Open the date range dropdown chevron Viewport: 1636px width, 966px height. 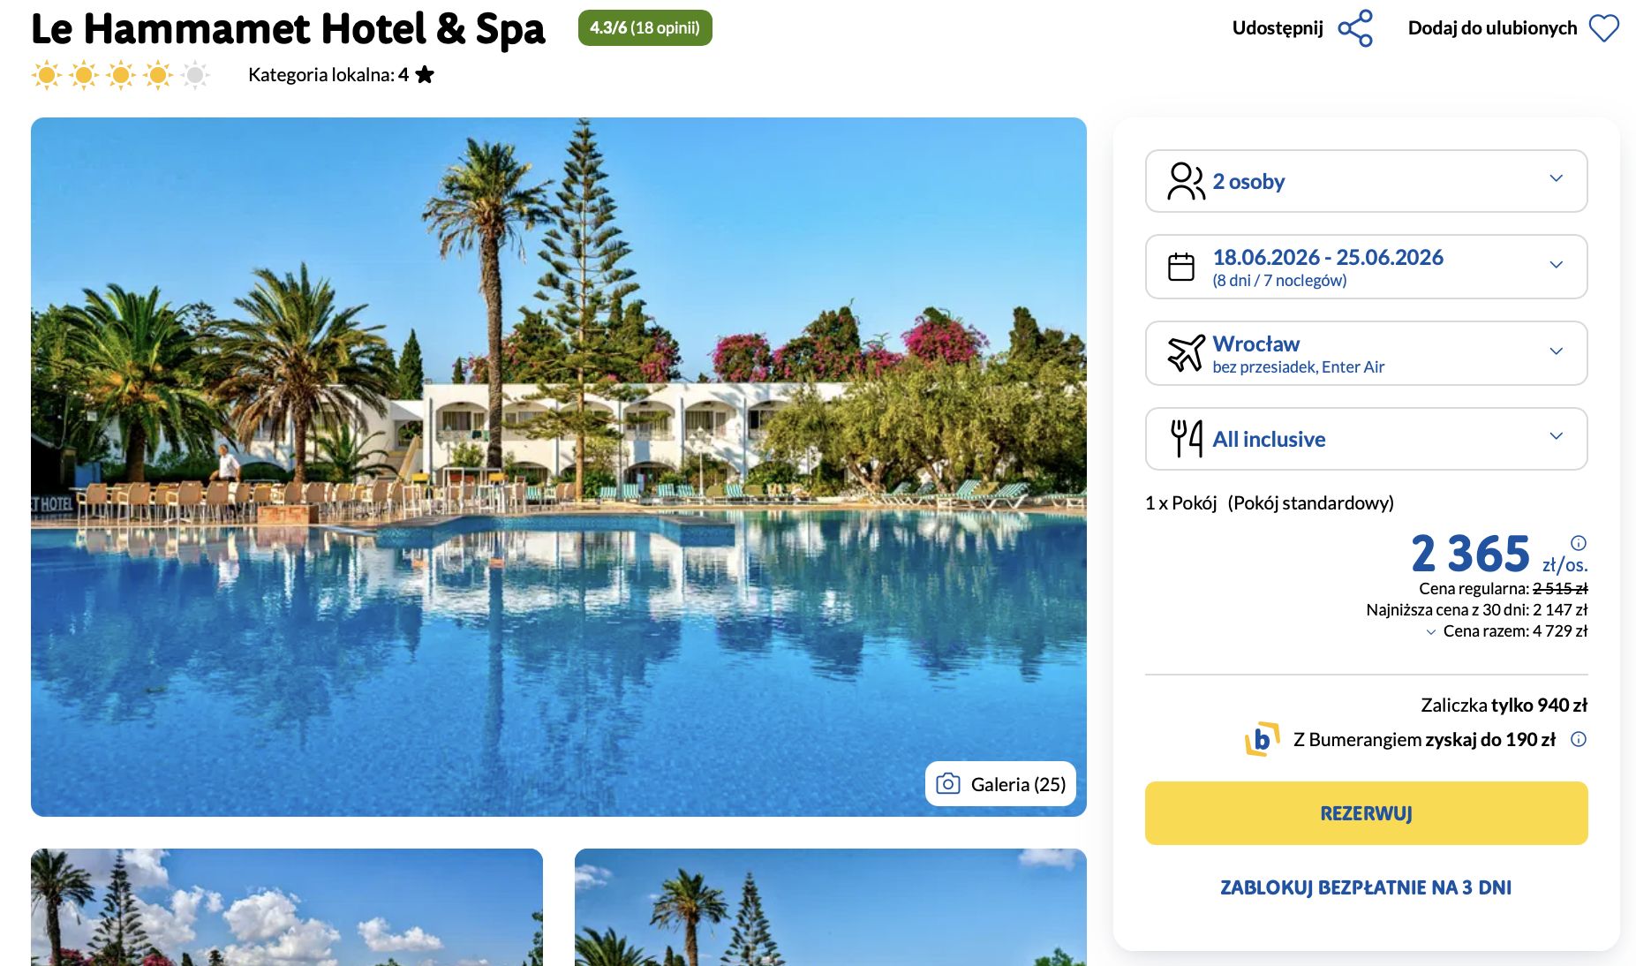(x=1557, y=265)
